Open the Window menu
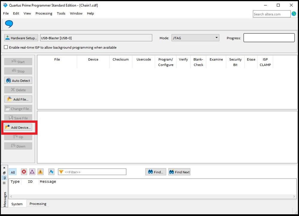299x216 pixels. pos(76,13)
